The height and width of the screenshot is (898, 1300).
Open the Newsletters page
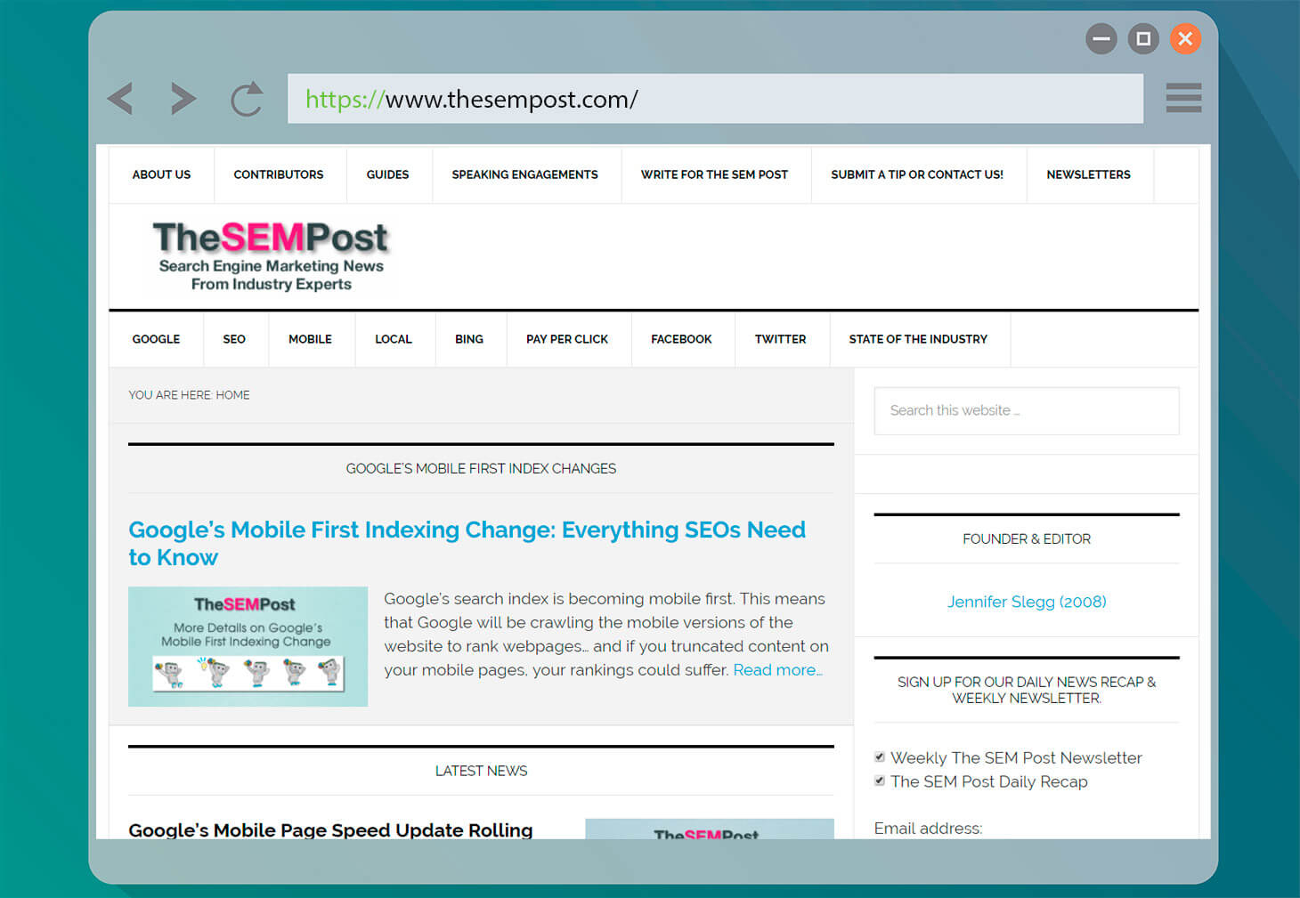[1088, 174]
